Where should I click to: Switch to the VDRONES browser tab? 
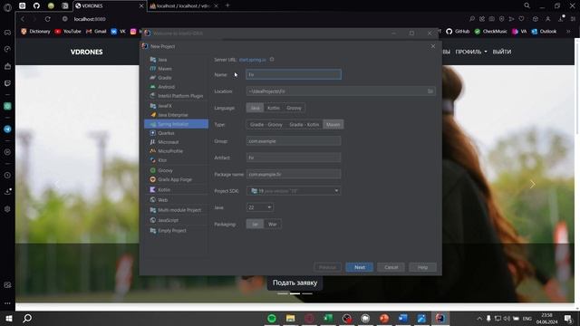(x=109, y=6)
